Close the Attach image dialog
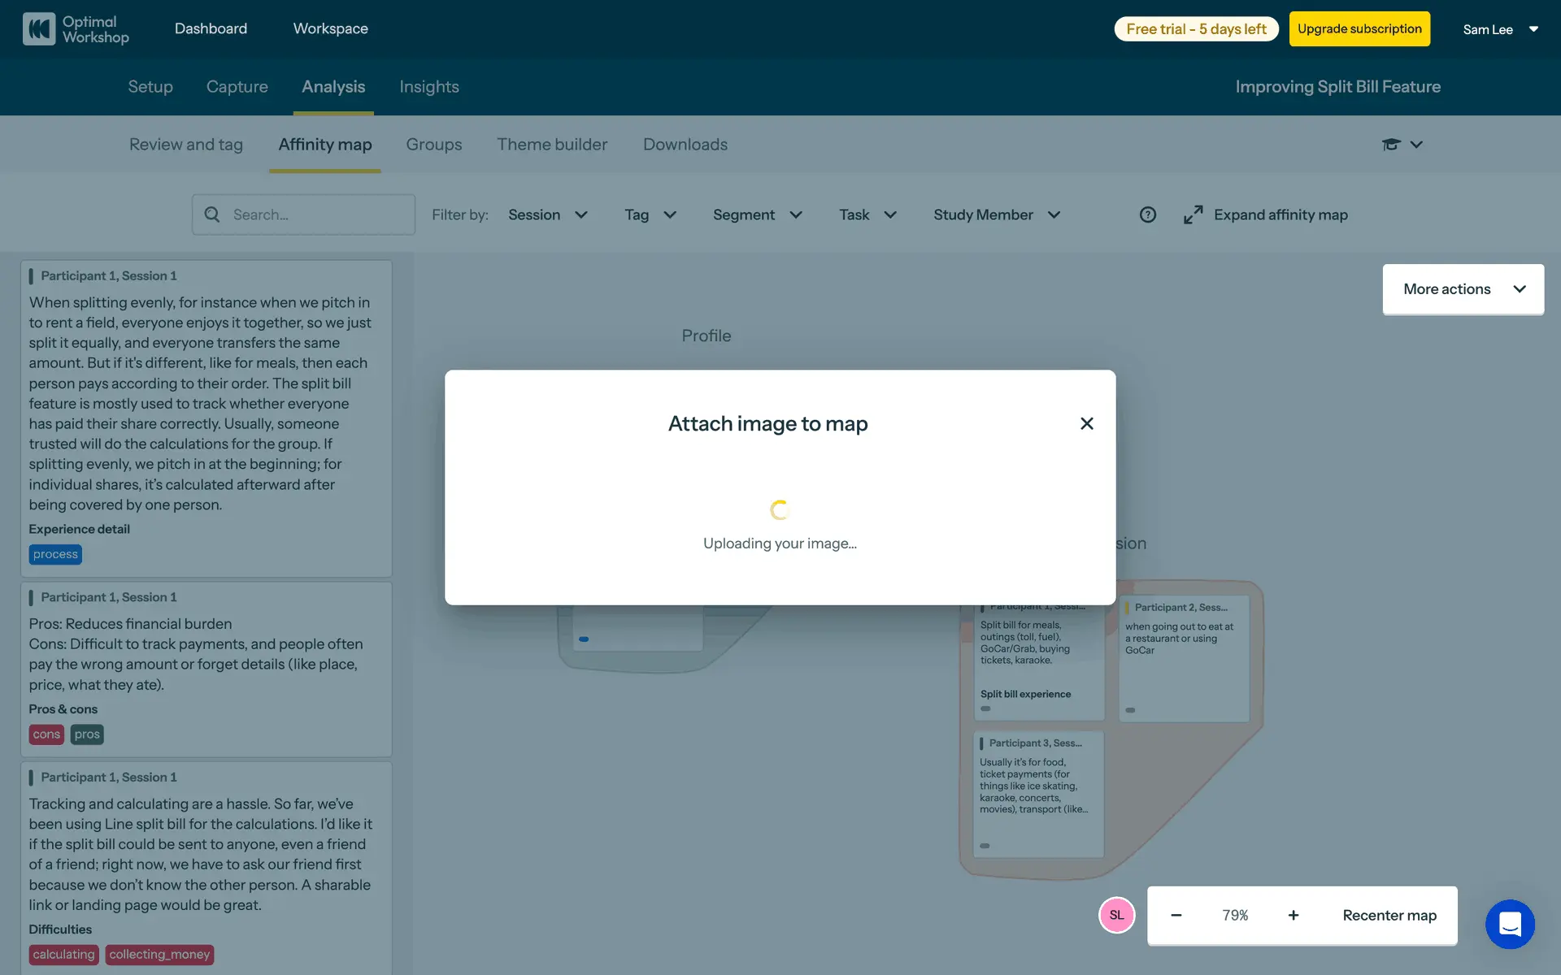The width and height of the screenshot is (1561, 975). (1086, 423)
